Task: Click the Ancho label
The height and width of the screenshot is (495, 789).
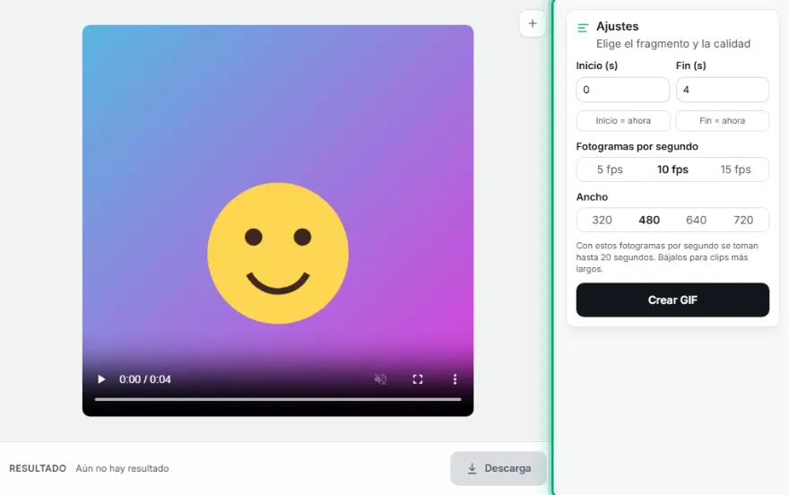Action: 592,196
